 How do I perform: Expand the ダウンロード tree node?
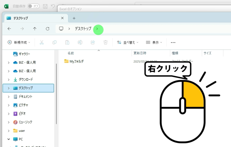tap(9, 80)
